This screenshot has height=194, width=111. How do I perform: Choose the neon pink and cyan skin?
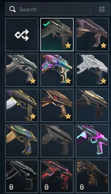[92, 141]
